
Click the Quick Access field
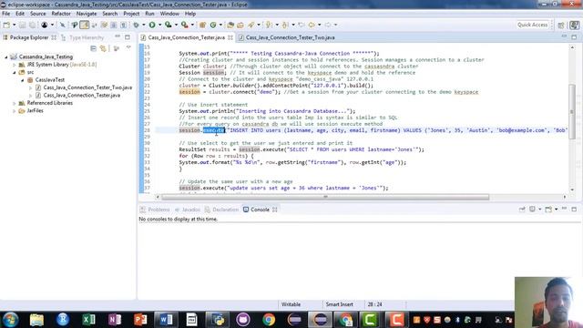[532, 25]
